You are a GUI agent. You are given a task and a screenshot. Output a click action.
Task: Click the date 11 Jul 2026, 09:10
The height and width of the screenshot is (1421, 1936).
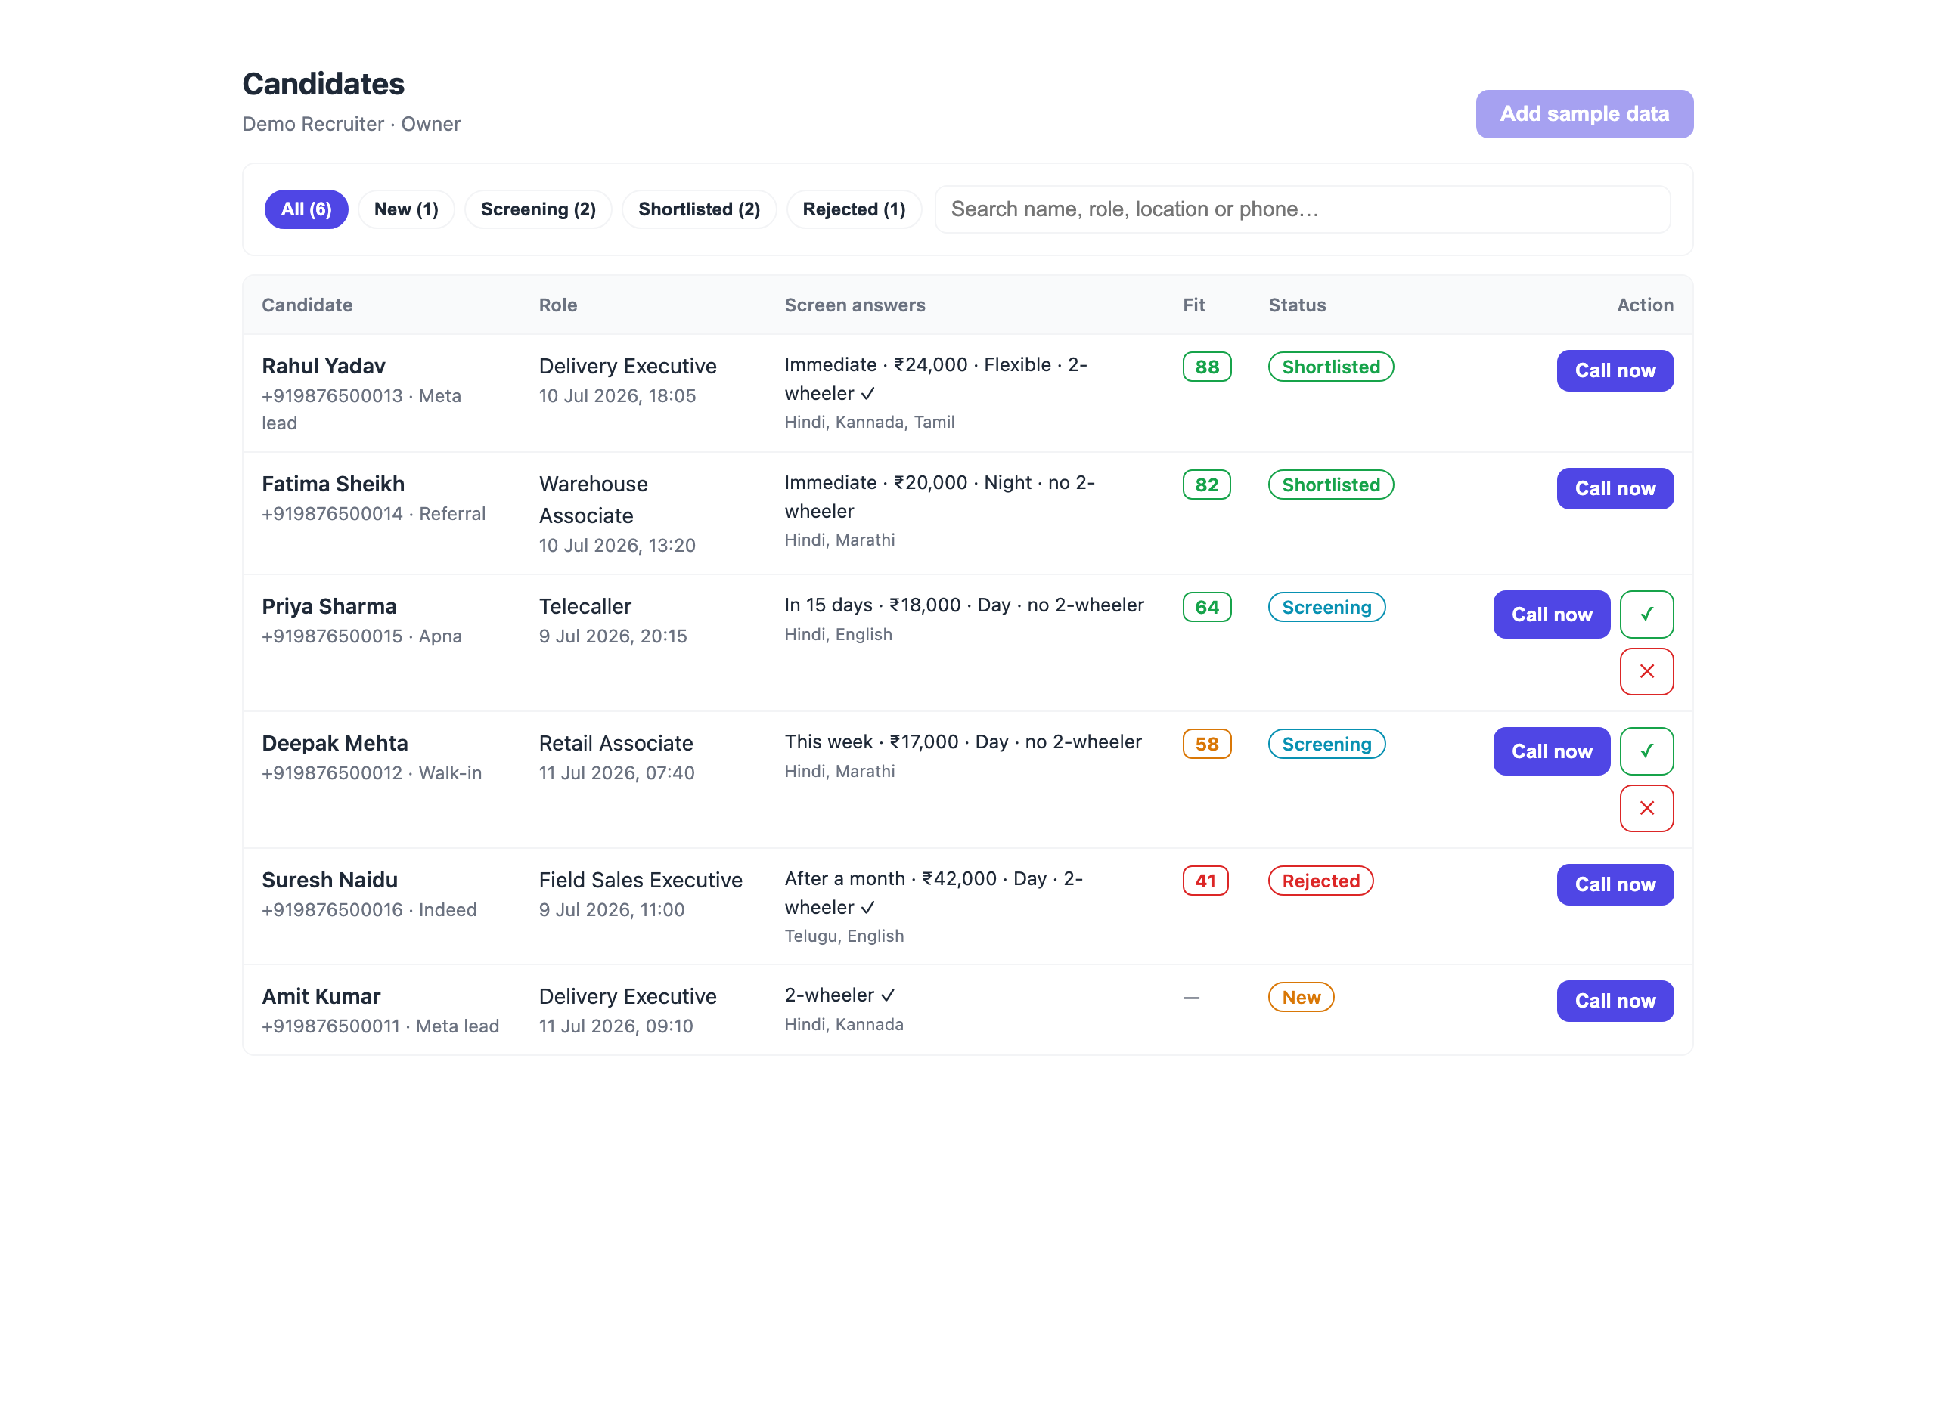pos(616,1026)
